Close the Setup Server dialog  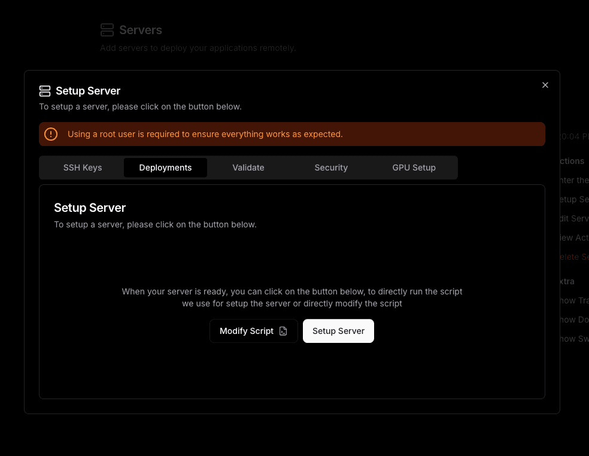tap(545, 85)
